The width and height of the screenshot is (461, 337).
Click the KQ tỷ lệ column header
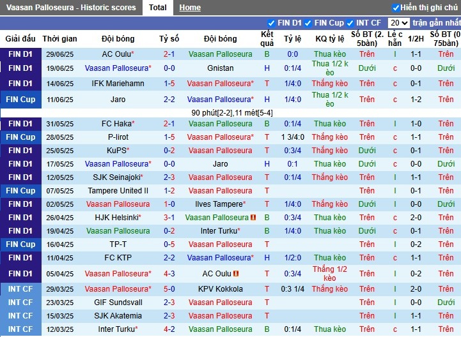tap(330, 39)
